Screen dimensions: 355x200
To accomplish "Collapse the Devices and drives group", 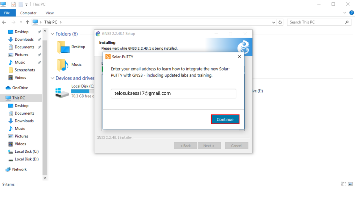I will pyautogui.click(x=53, y=78).
